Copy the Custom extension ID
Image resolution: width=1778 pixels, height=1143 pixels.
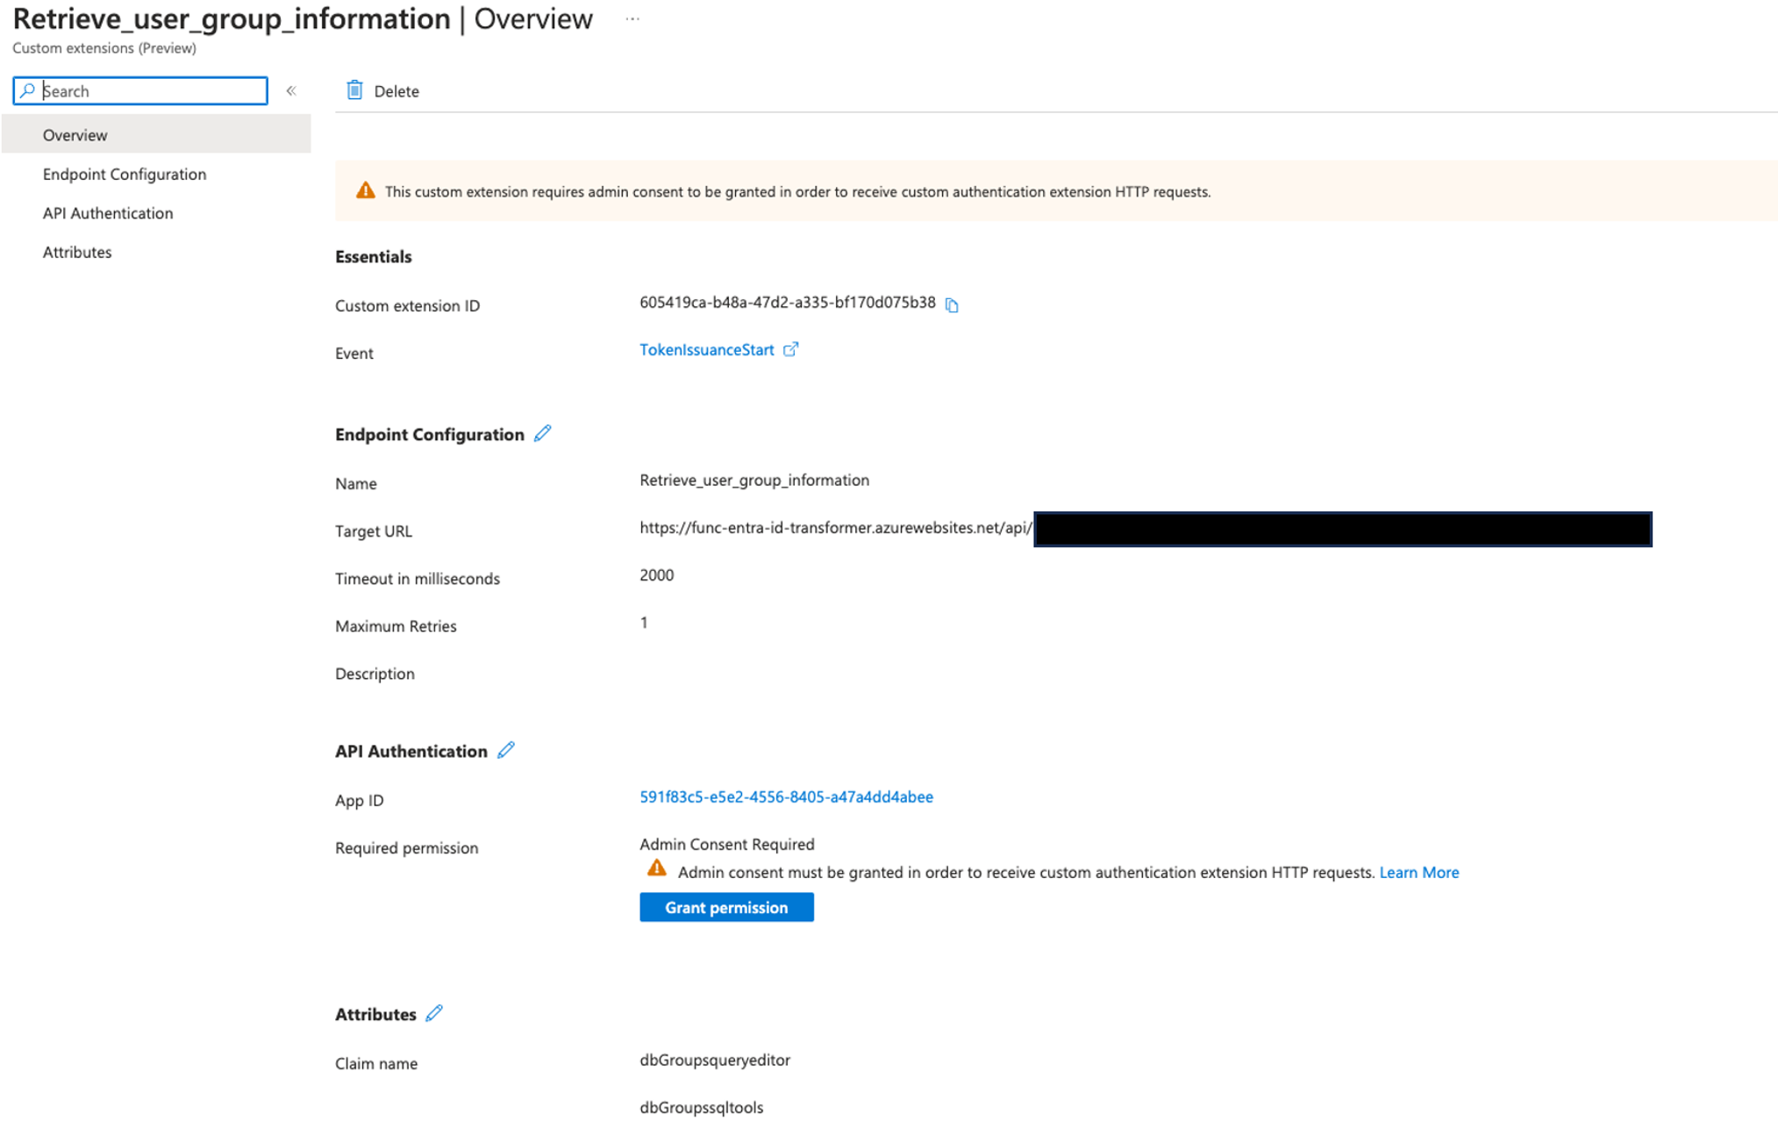click(x=952, y=305)
